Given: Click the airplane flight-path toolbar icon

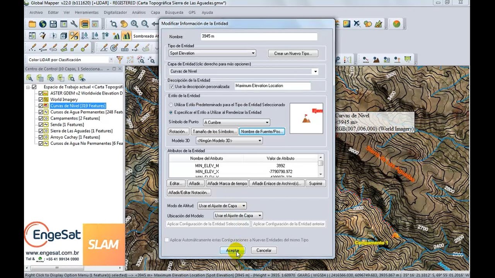Looking at the screenshot, I should click(357, 24).
